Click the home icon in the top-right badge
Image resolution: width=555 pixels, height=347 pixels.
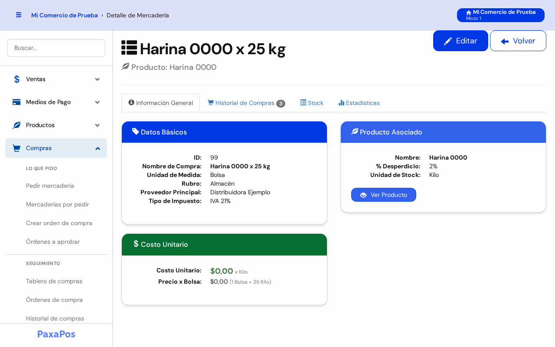tap(469, 13)
